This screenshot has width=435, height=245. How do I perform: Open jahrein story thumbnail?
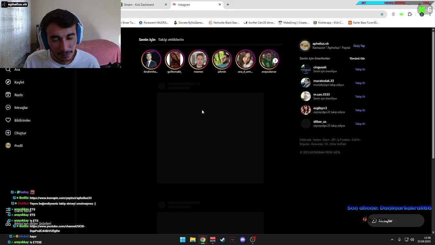[222, 60]
